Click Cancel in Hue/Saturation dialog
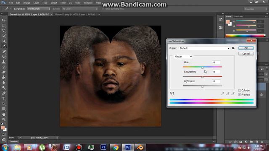This screenshot has height=151, width=269. (x=246, y=54)
